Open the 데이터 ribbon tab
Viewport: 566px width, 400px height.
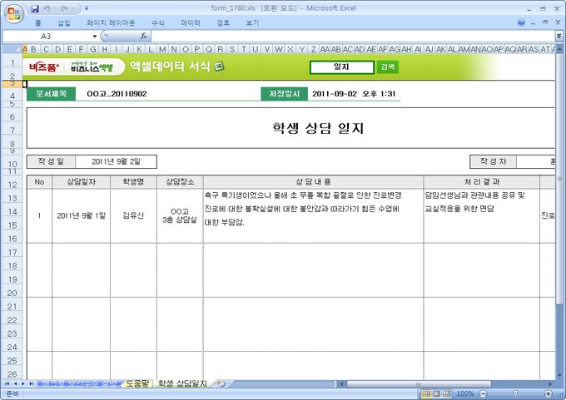click(x=191, y=23)
